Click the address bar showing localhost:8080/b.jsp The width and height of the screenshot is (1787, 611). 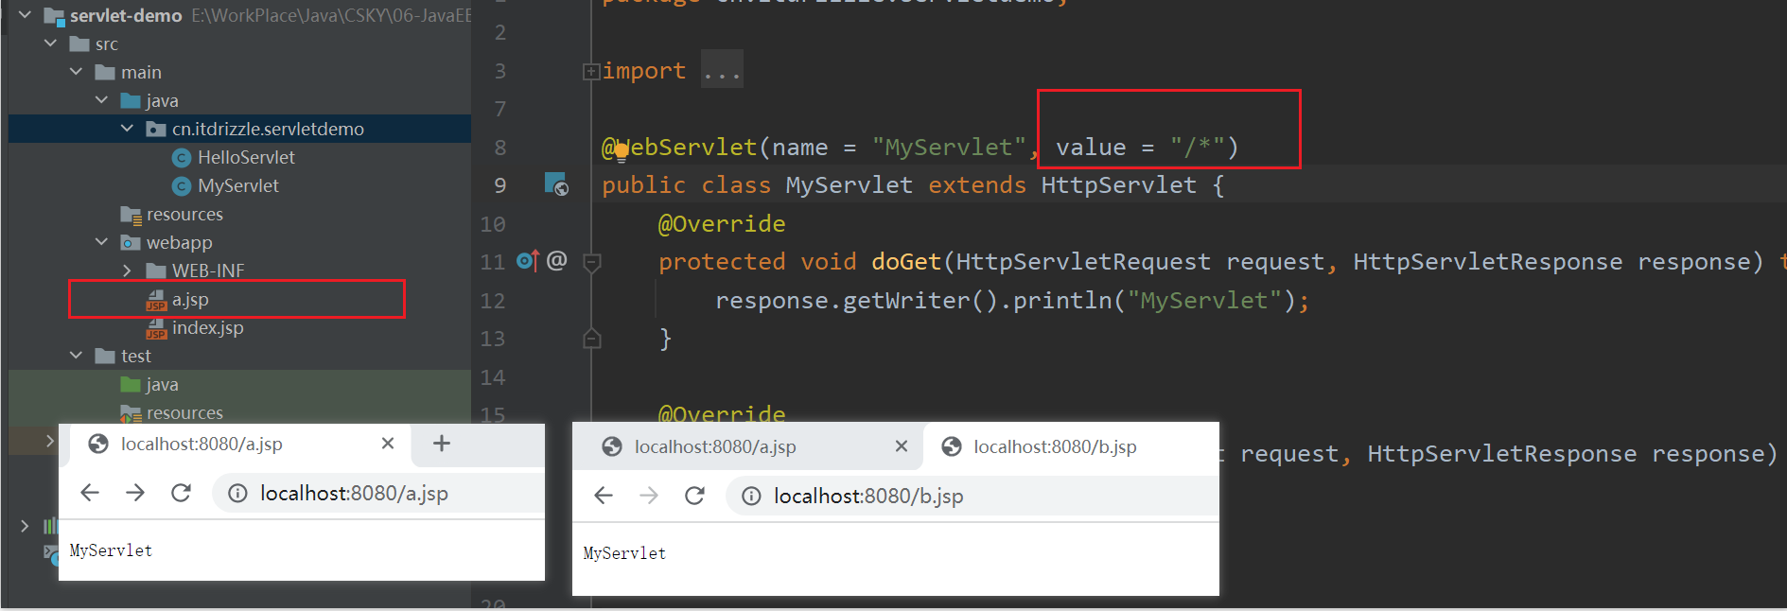point(972,496)
